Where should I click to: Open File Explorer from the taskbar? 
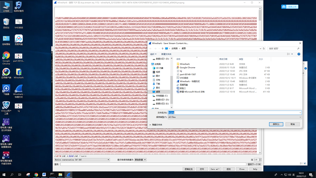point(60,175)
